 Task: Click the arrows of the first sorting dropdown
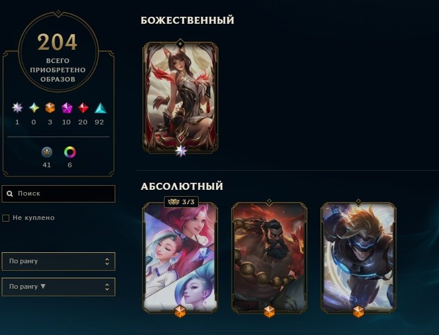tap(107, 262)
